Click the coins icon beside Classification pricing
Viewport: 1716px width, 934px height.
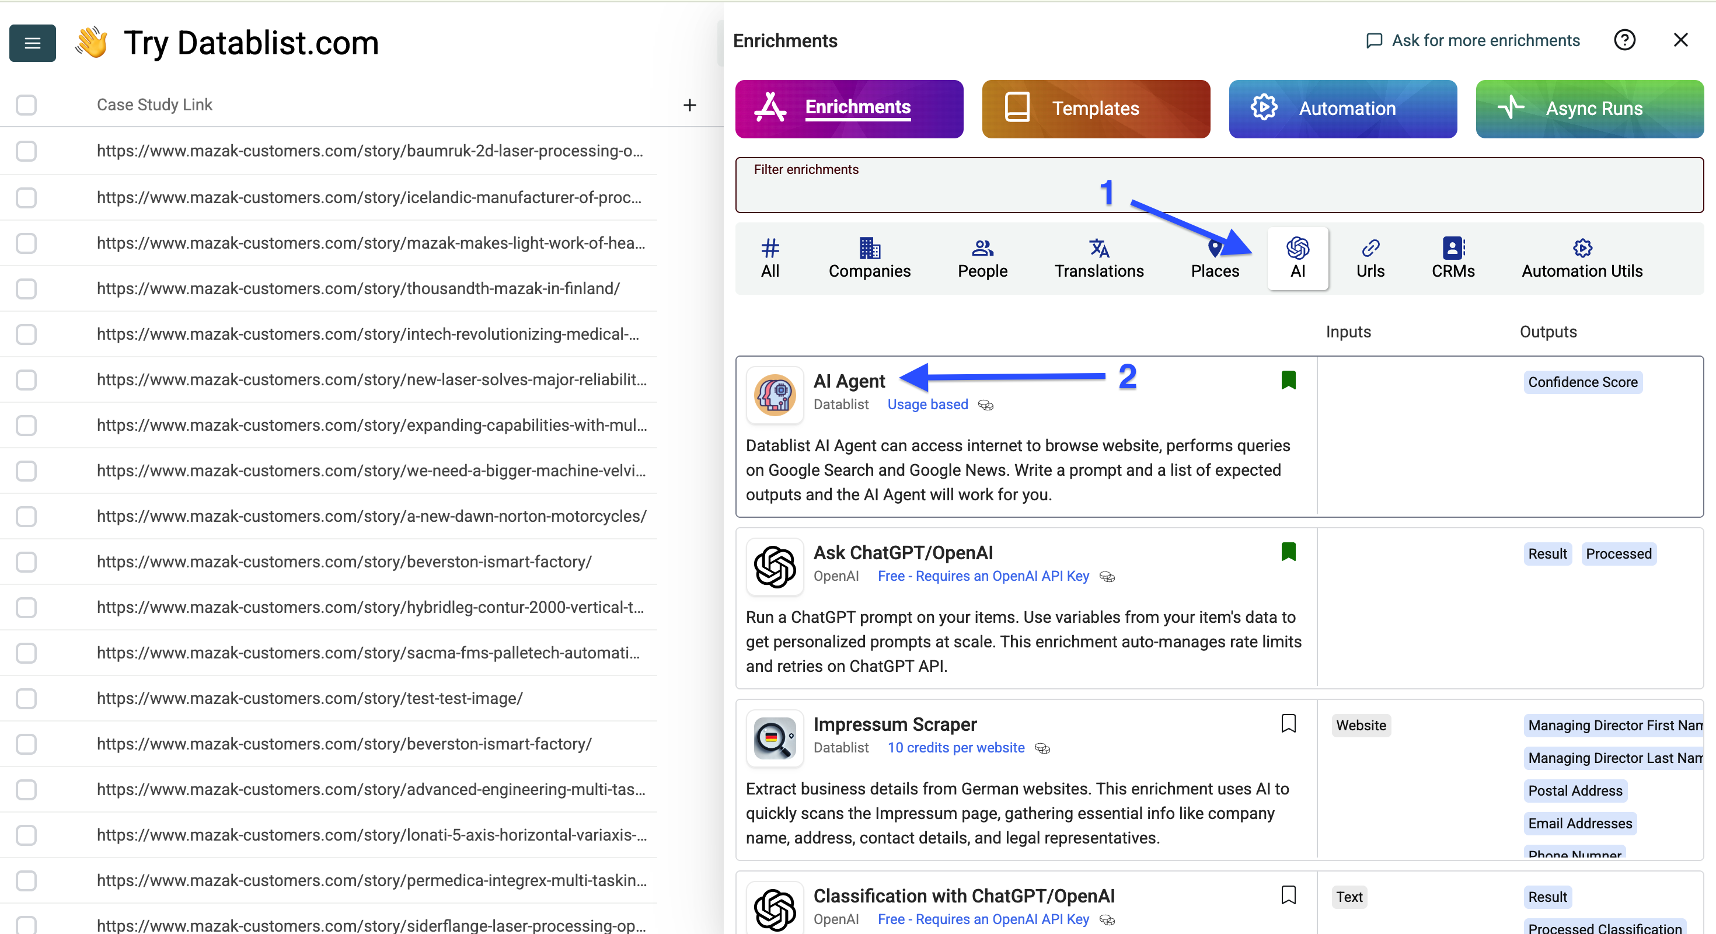click(1107, 920)
